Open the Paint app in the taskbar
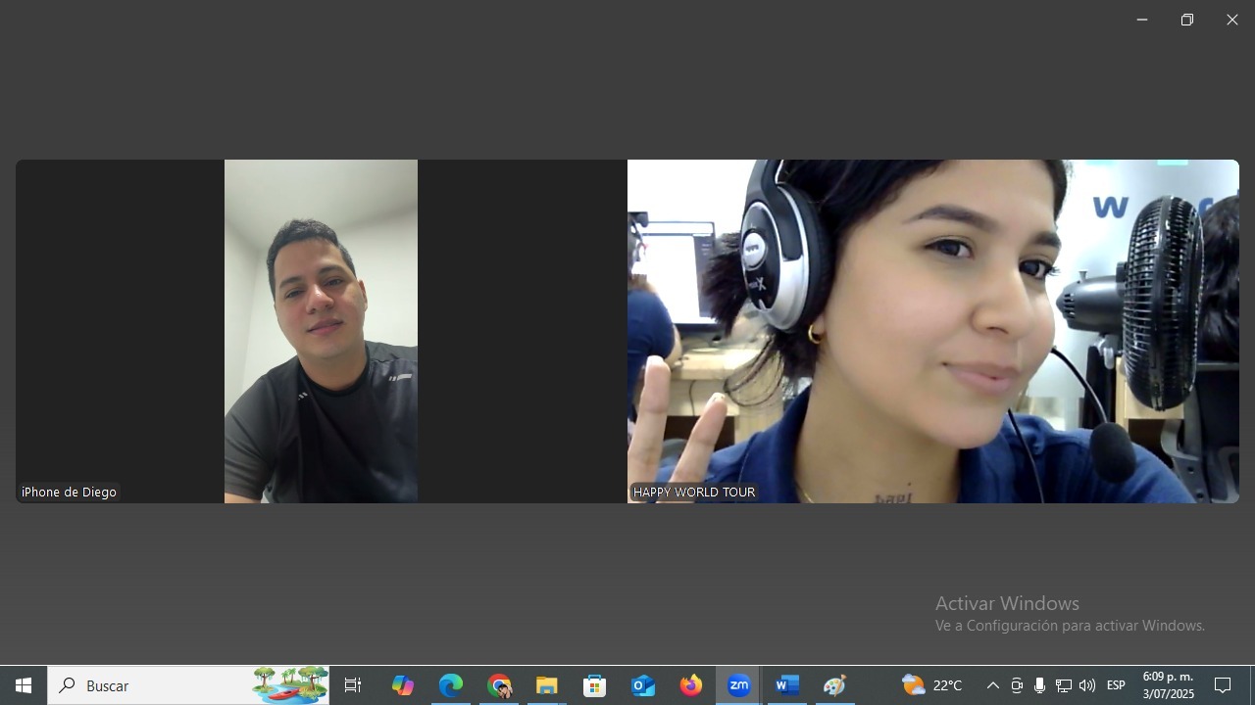This screenshot has height=705, width=1255. (835, 685)
